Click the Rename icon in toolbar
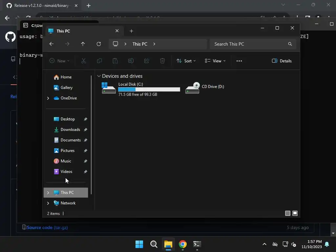 pos(131,61)
